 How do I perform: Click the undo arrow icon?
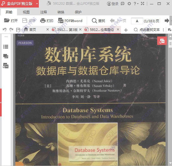click(x=5, y=30)
